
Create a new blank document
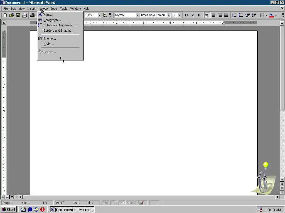[5, 15]
